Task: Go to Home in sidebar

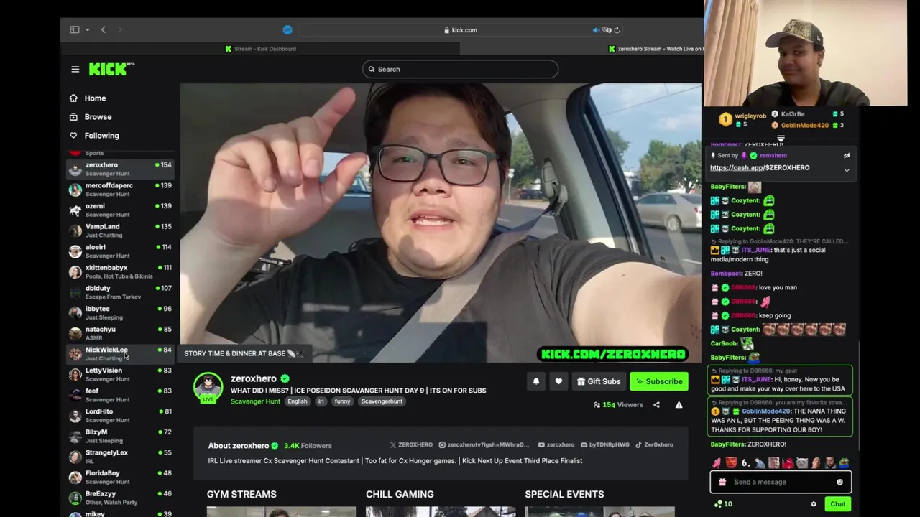Action: click(x=88, y=98)
